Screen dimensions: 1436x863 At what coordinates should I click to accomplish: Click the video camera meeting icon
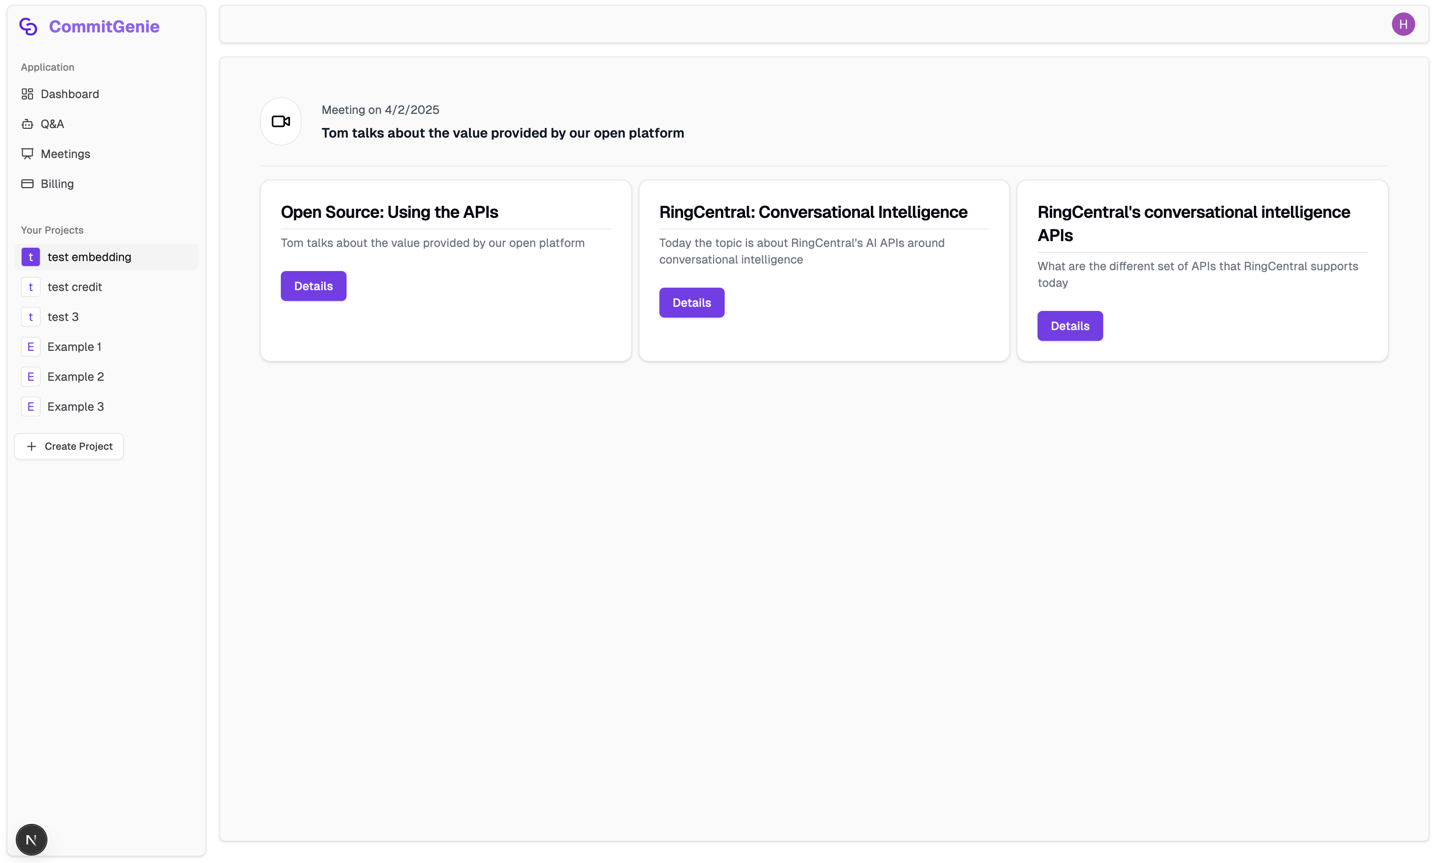281,121
